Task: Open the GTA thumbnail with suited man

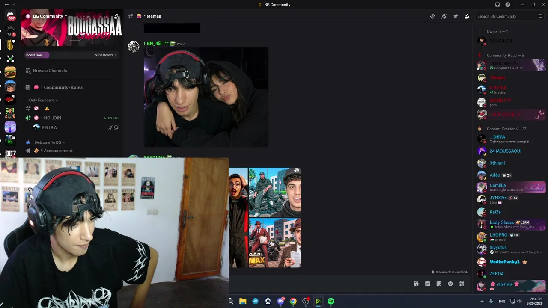Action: pos(275,243)
